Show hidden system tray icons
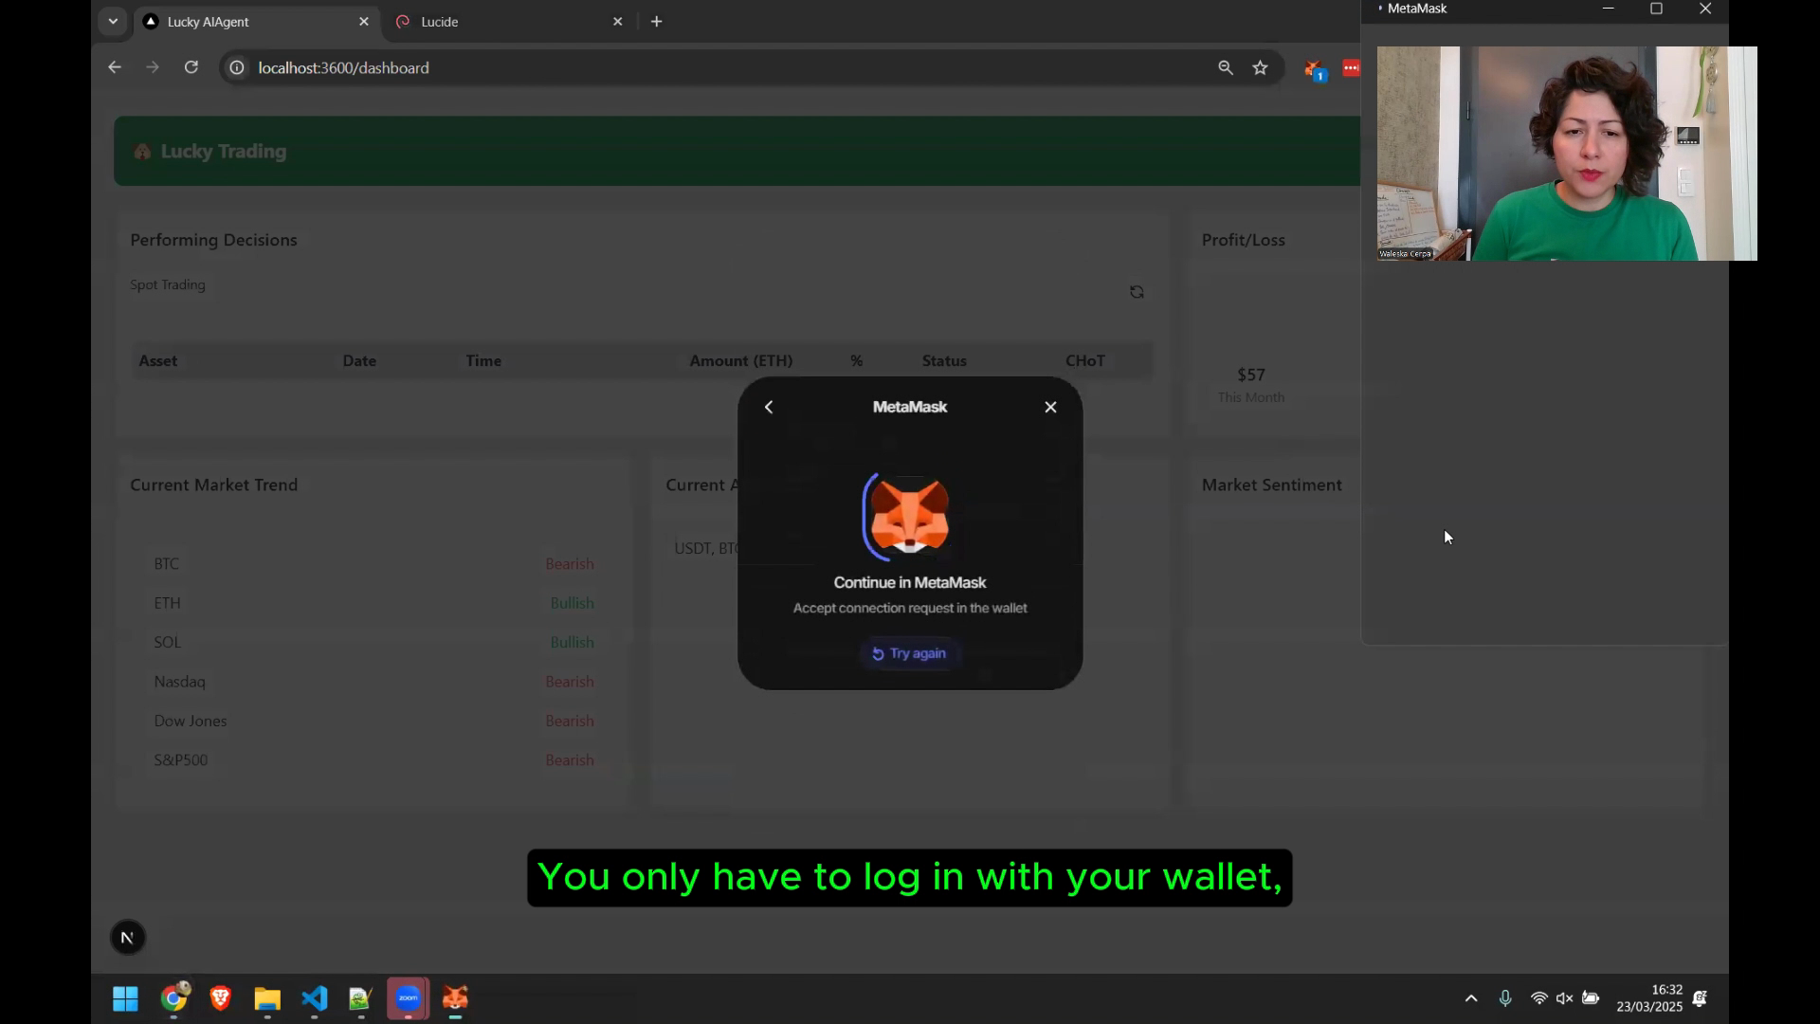 pos(1471,998)
